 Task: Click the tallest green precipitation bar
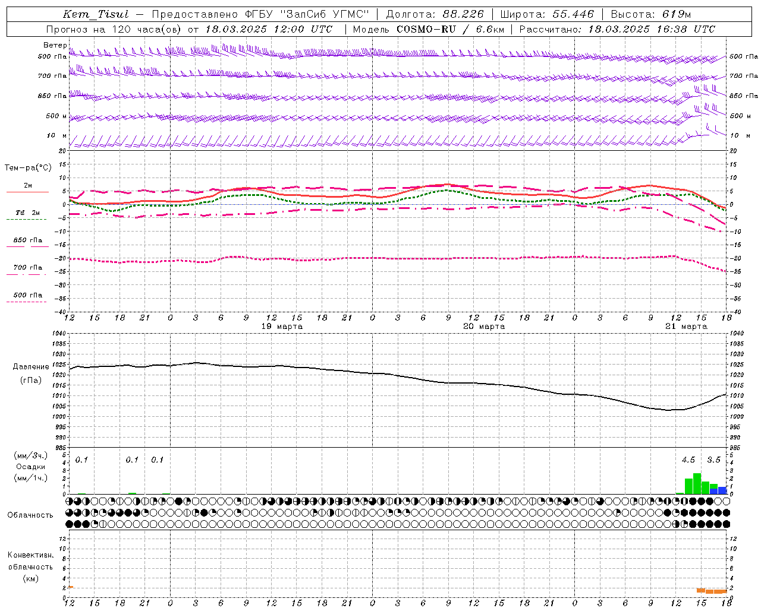[697, 484]
